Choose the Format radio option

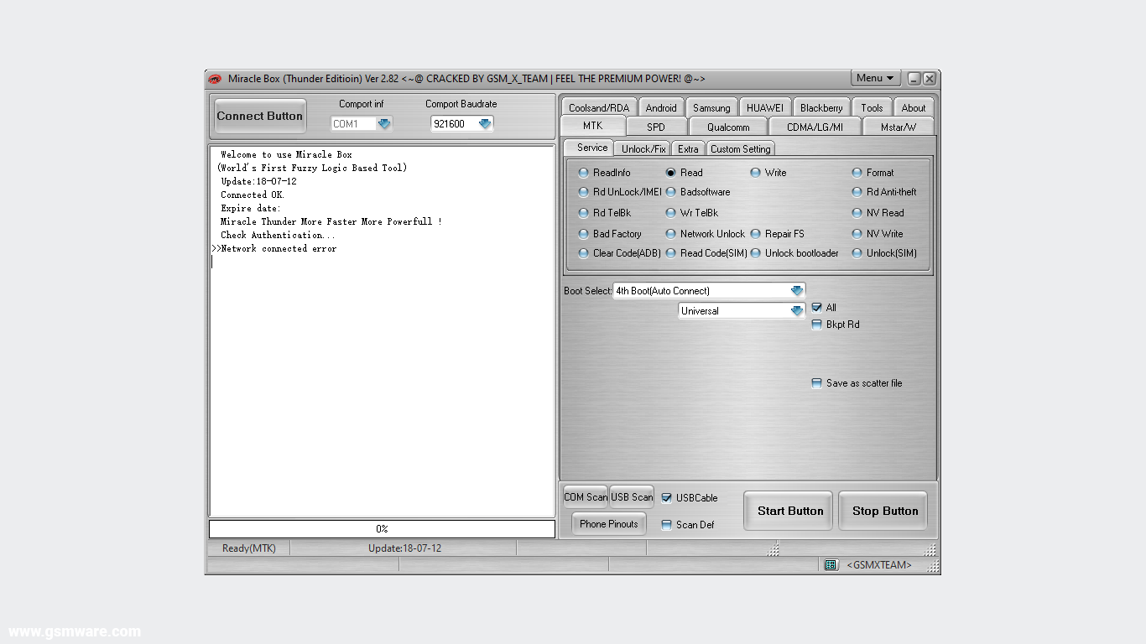(857, 173)
